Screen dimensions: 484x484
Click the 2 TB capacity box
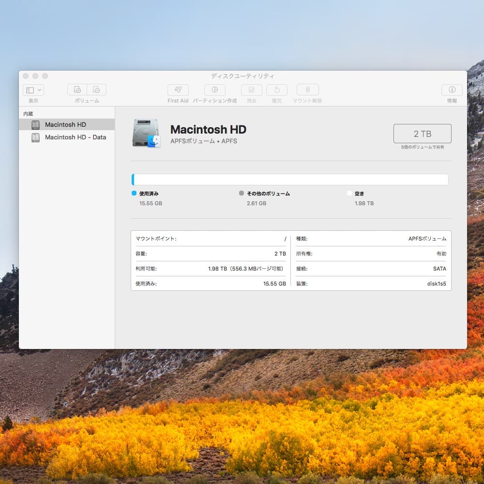tap(422, 134)
